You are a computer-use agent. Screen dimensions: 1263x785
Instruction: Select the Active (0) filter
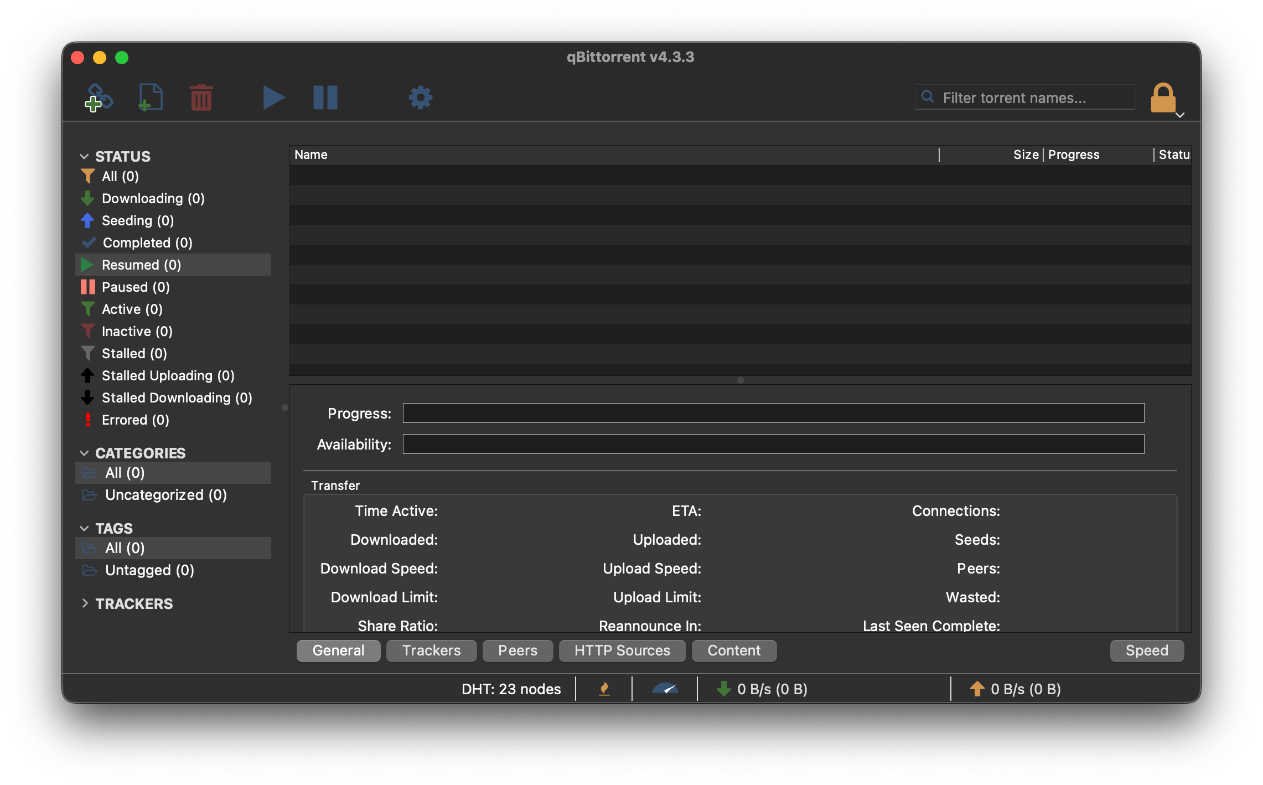[x=173, y=309]
